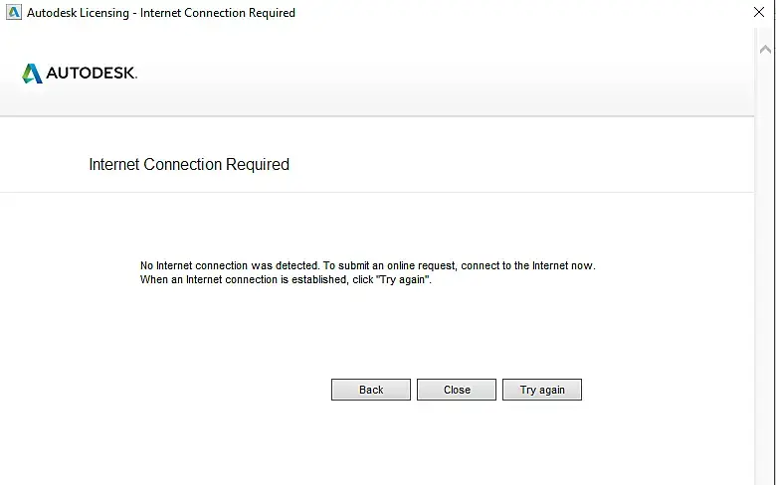Click the scrollbar up arrow
The image size is (776, 485).
[765, 48]
